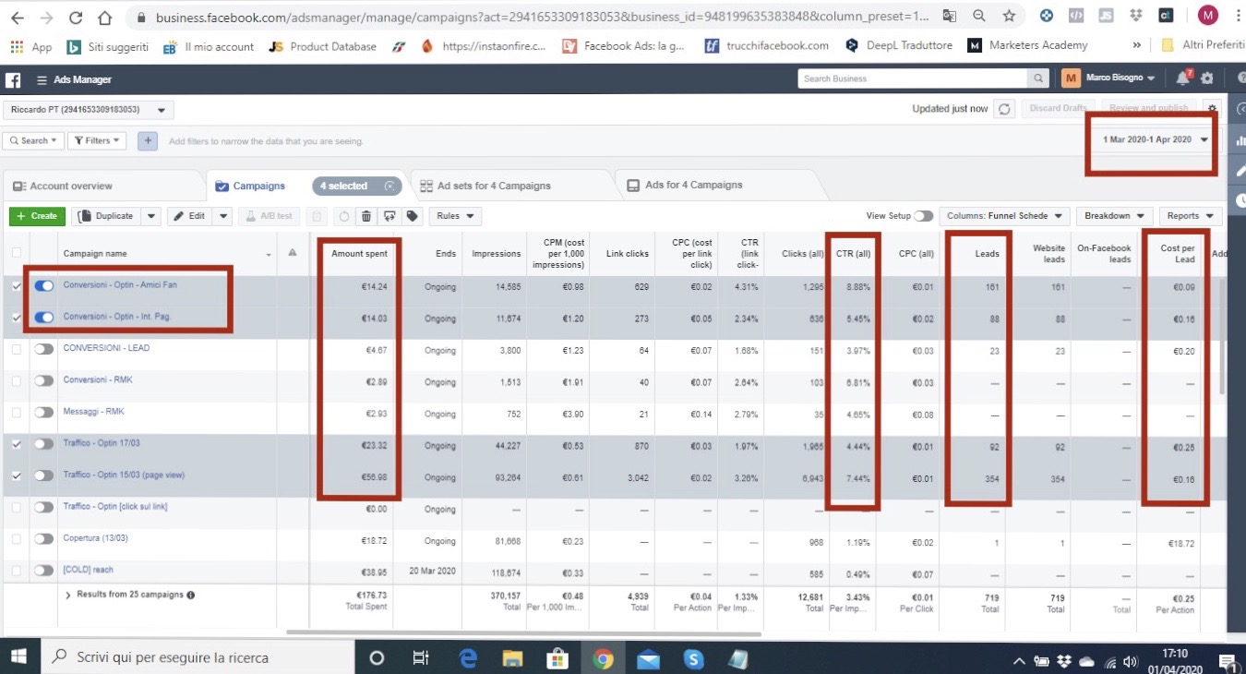Enable the View Setup toggle
Screen dimensions: 1246x674
[923, 216]
